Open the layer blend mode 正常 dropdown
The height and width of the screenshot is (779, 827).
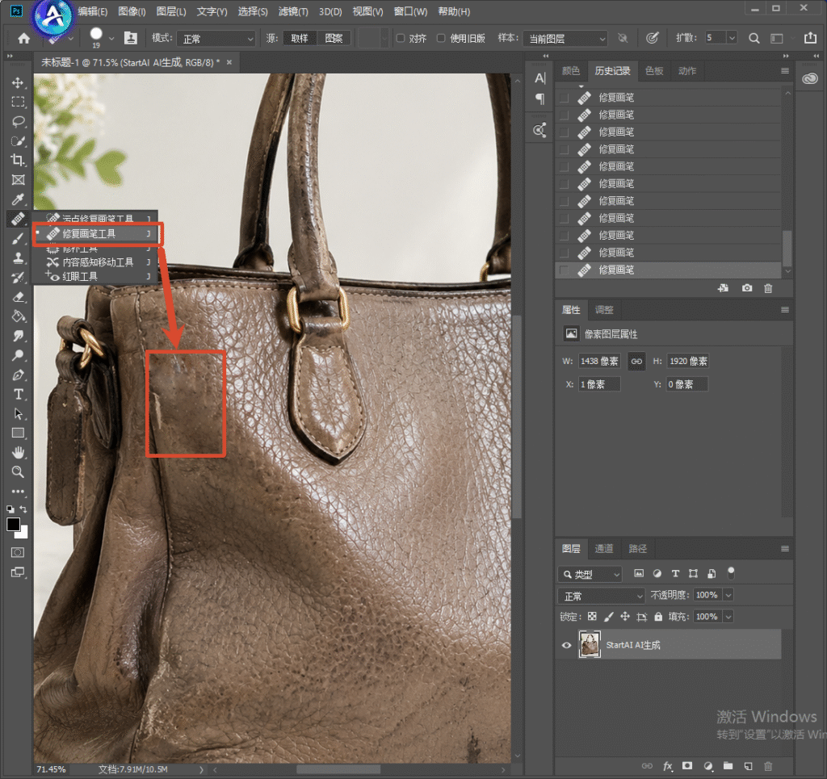tap(601, 596)
